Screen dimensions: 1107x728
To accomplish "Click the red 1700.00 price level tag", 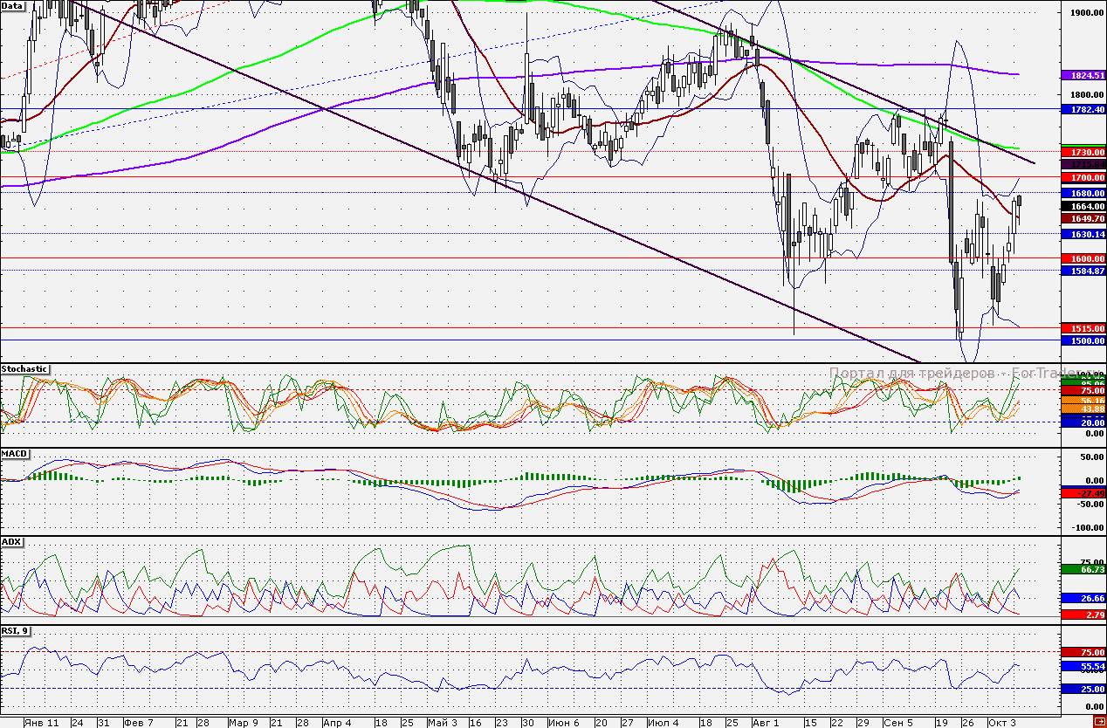I will point(1083,175).
